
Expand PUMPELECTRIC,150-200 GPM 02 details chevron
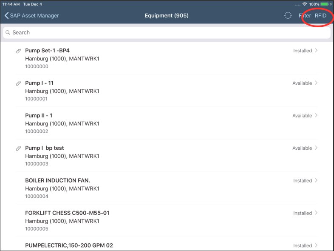click(316, 245)
